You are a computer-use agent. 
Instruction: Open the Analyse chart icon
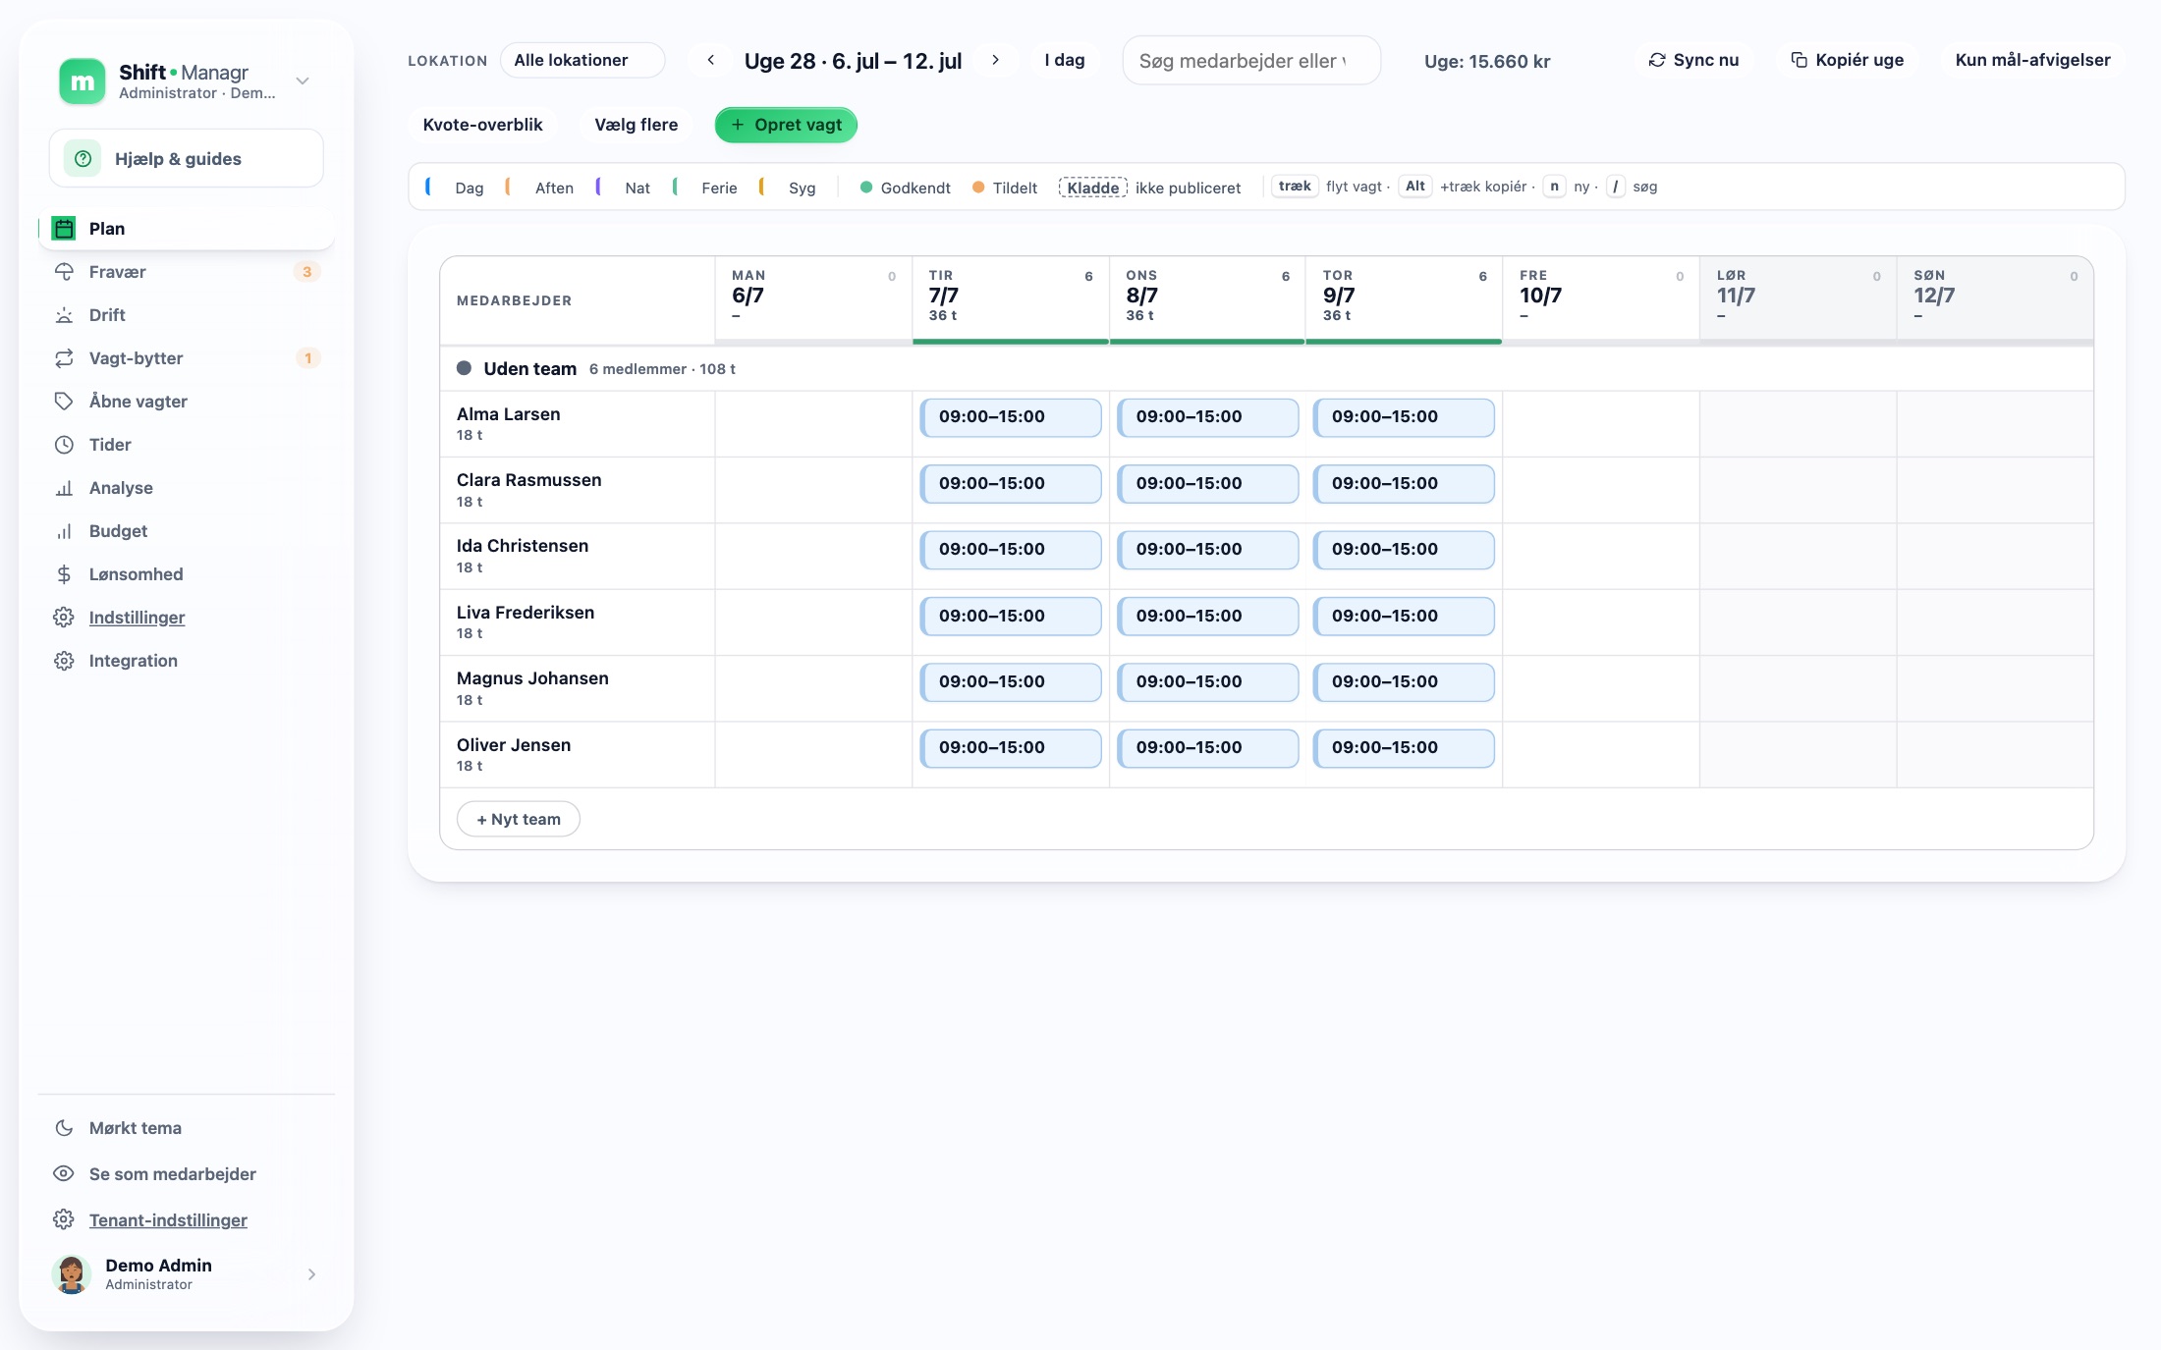(x=64, y=488)
